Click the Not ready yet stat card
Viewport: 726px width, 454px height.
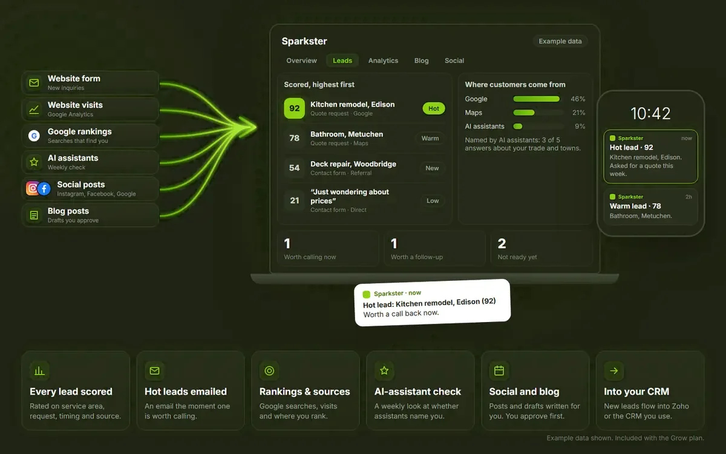[x=542, y=248]
